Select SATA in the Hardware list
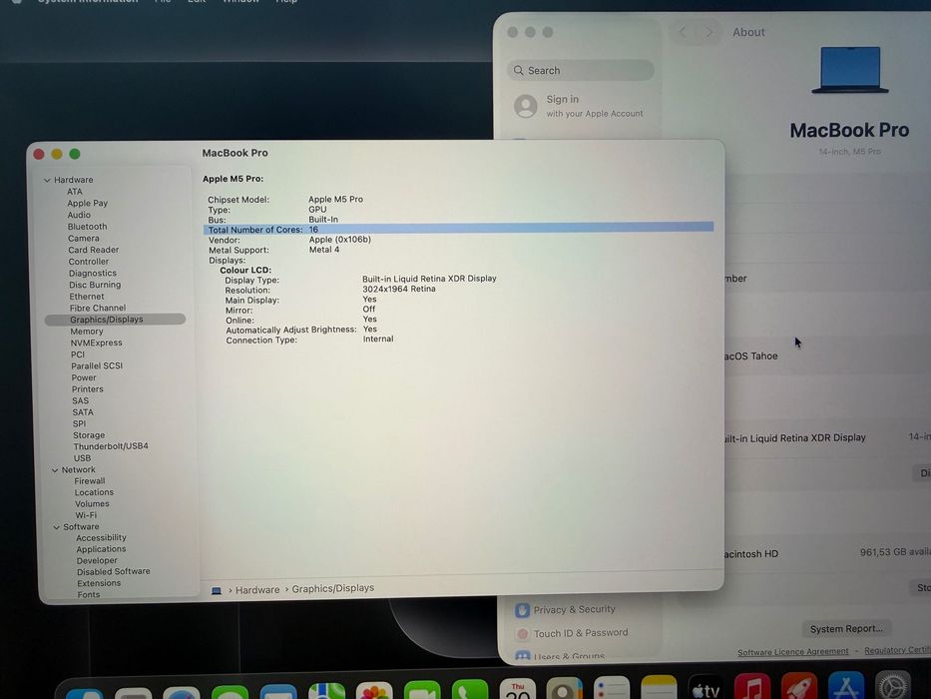 83,411
